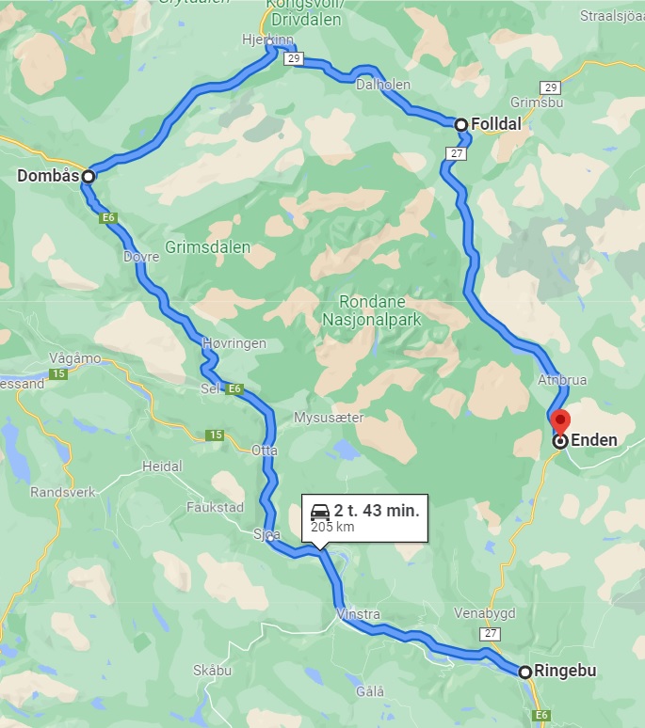Click the Hjerkinn place marker
645x728 pixels.
[269, 41]
